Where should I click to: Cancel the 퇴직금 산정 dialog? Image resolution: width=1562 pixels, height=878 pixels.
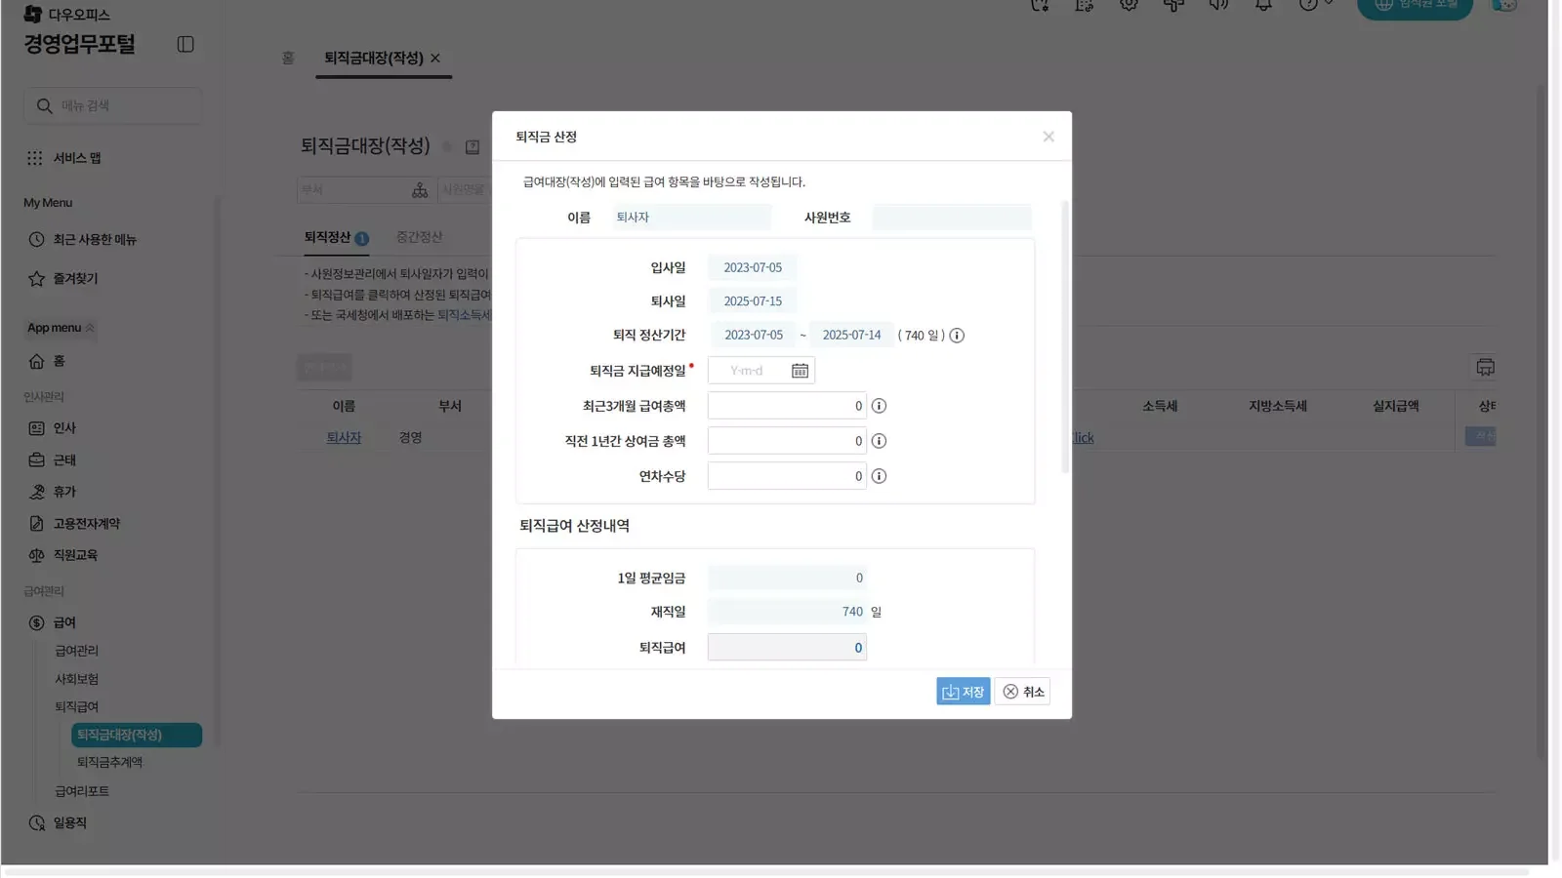1022,692
